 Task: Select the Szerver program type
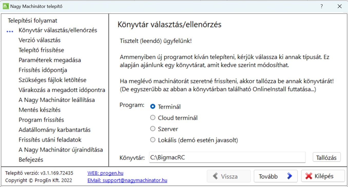[x=153, y=129]
